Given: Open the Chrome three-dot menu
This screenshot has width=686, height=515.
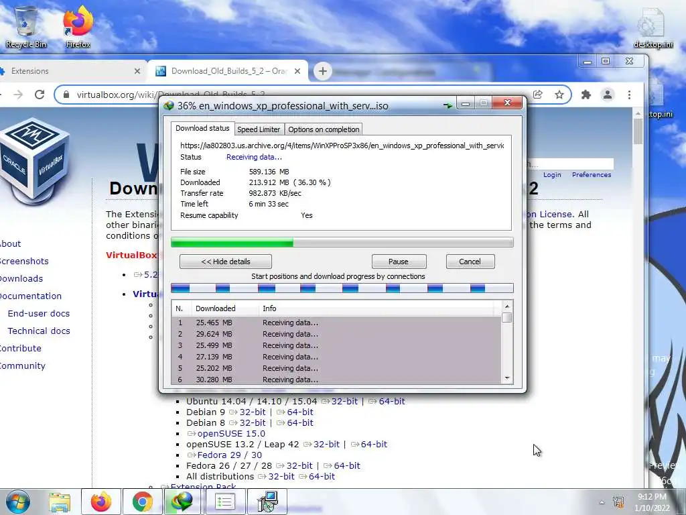Looking at the screenshot, I should pos(629,95).
